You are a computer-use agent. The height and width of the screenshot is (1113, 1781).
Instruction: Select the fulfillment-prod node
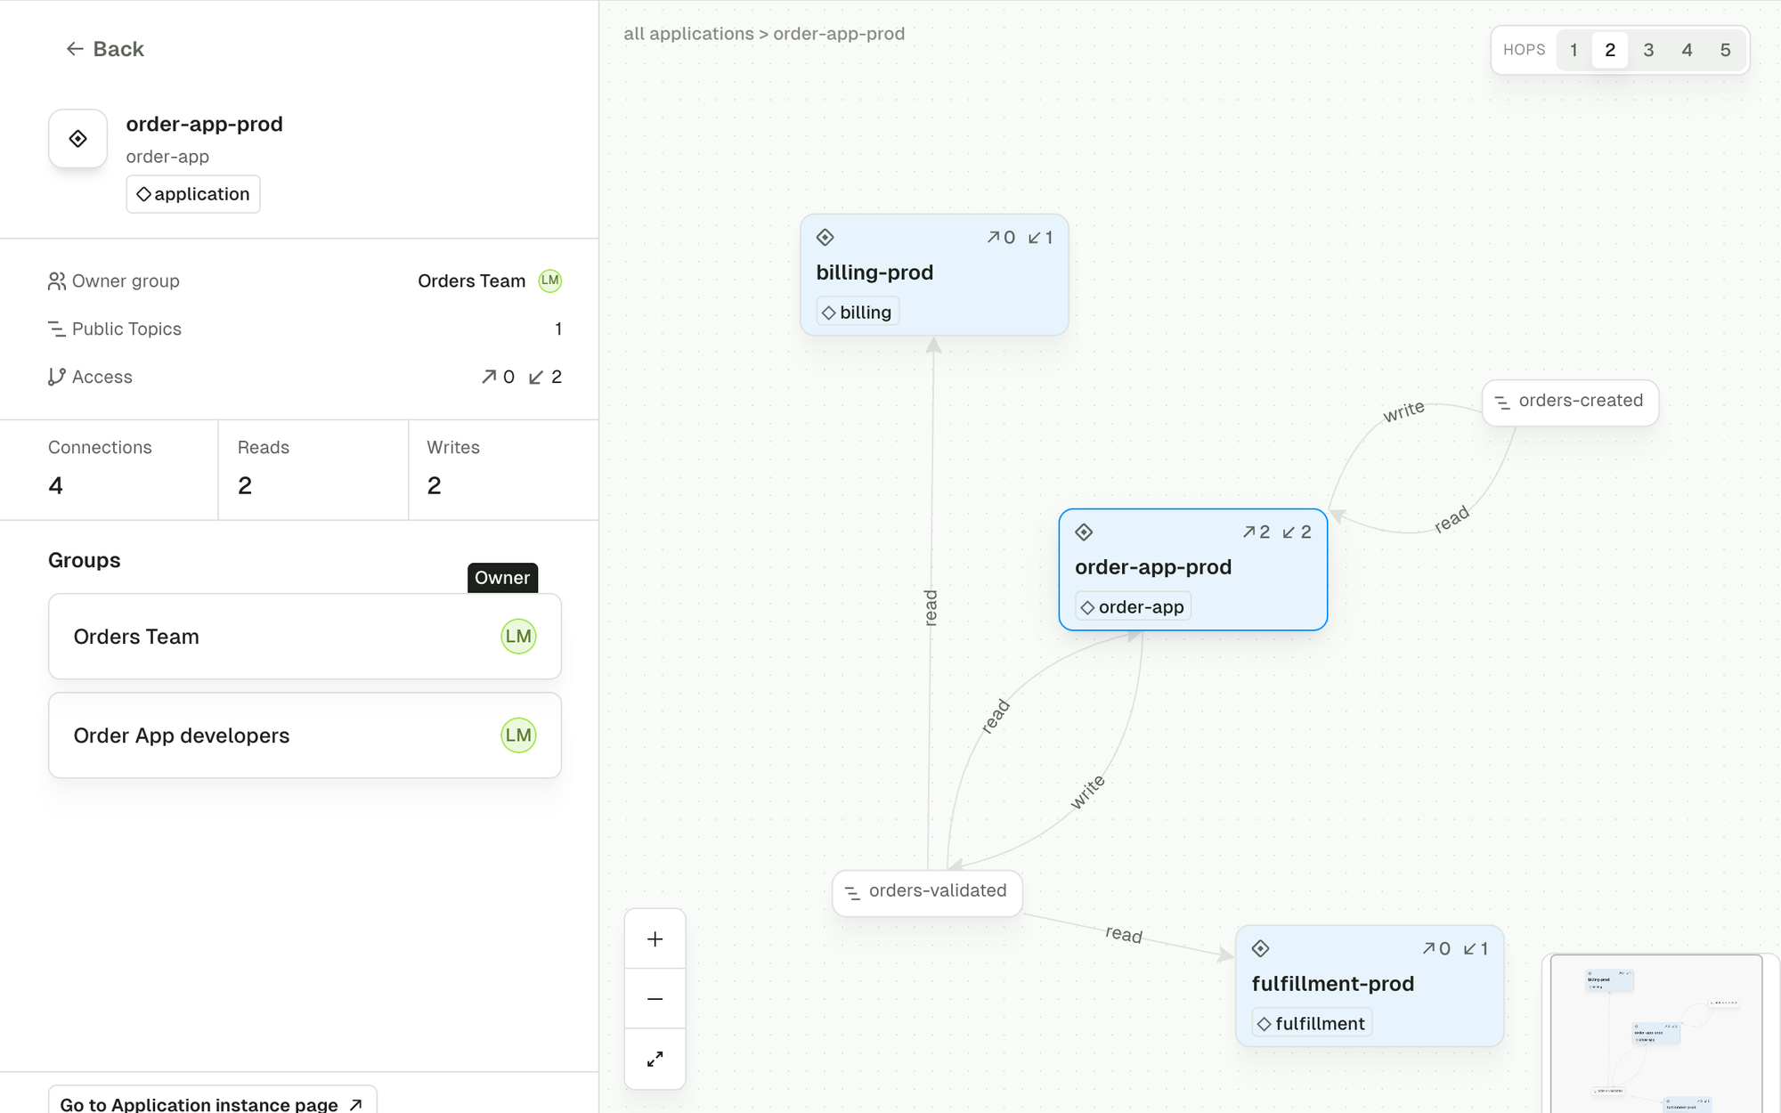1370,986
